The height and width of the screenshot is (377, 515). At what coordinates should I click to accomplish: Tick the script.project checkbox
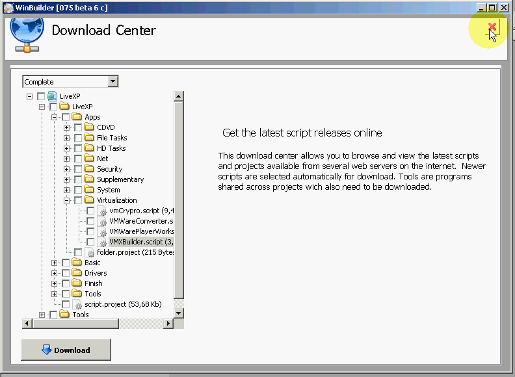(x=66, y=304)
